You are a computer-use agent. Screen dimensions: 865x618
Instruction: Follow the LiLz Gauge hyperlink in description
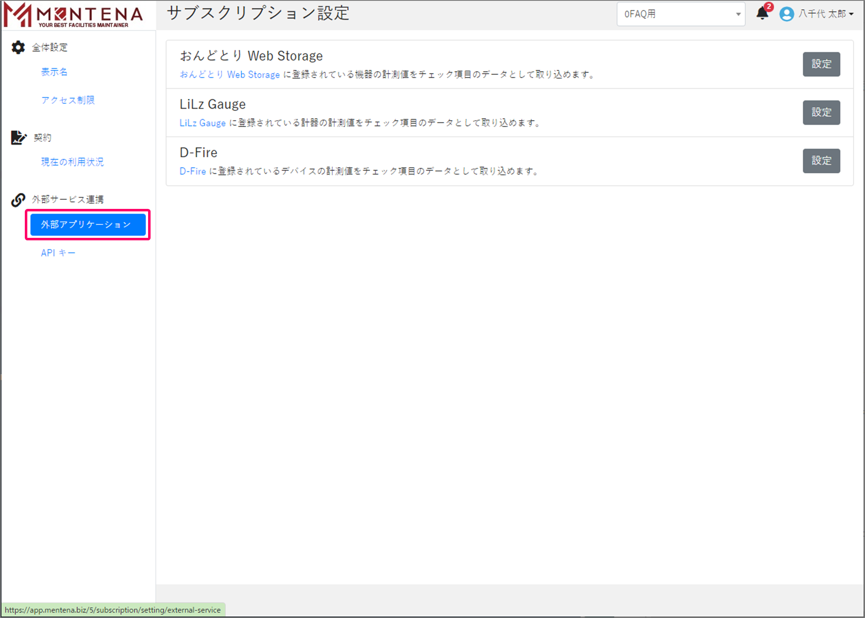coord(202,123)
